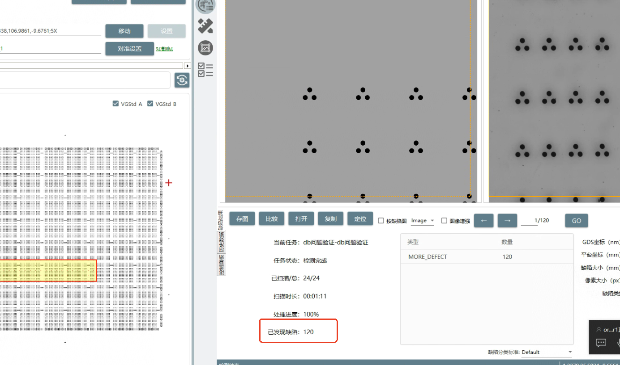
Task: Click the 移动 button
Action: click(x=124, y=31)
